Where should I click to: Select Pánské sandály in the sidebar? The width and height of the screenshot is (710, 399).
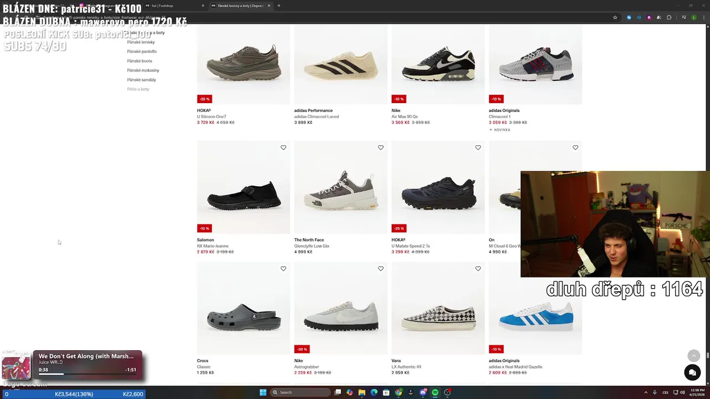(x=141, y=80)
